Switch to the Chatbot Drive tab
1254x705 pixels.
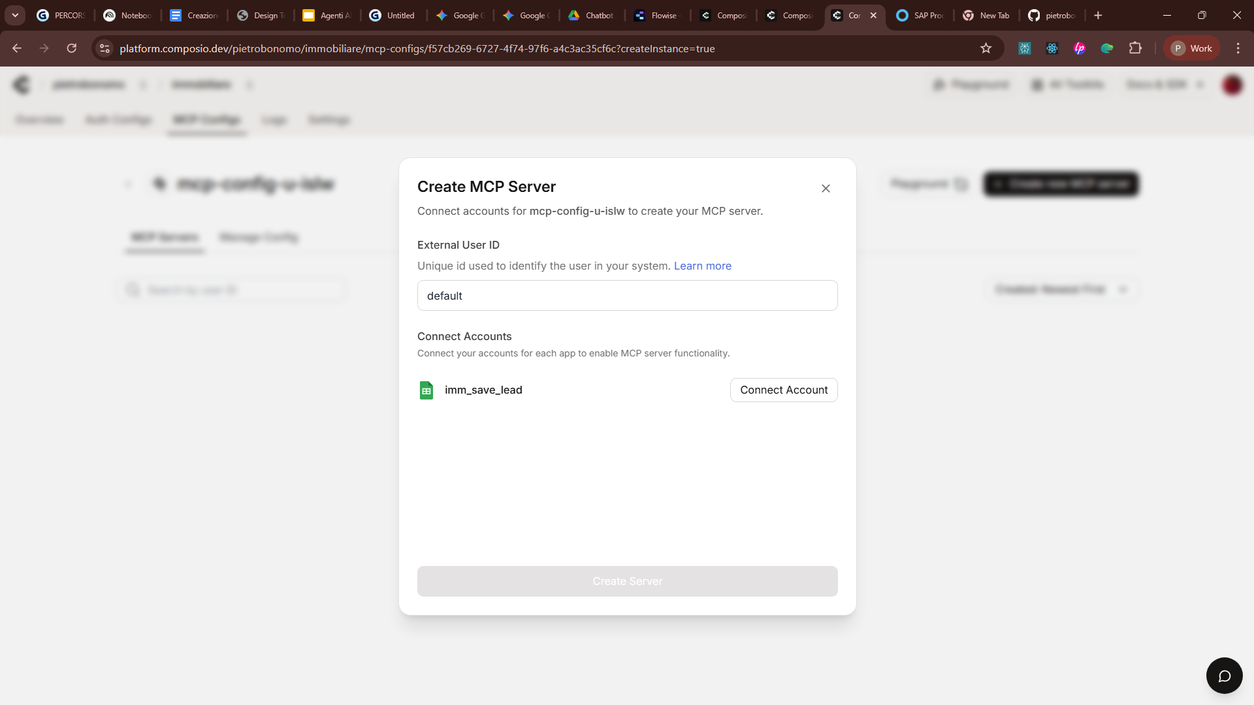pyautogui.click(x=591, y=15)
